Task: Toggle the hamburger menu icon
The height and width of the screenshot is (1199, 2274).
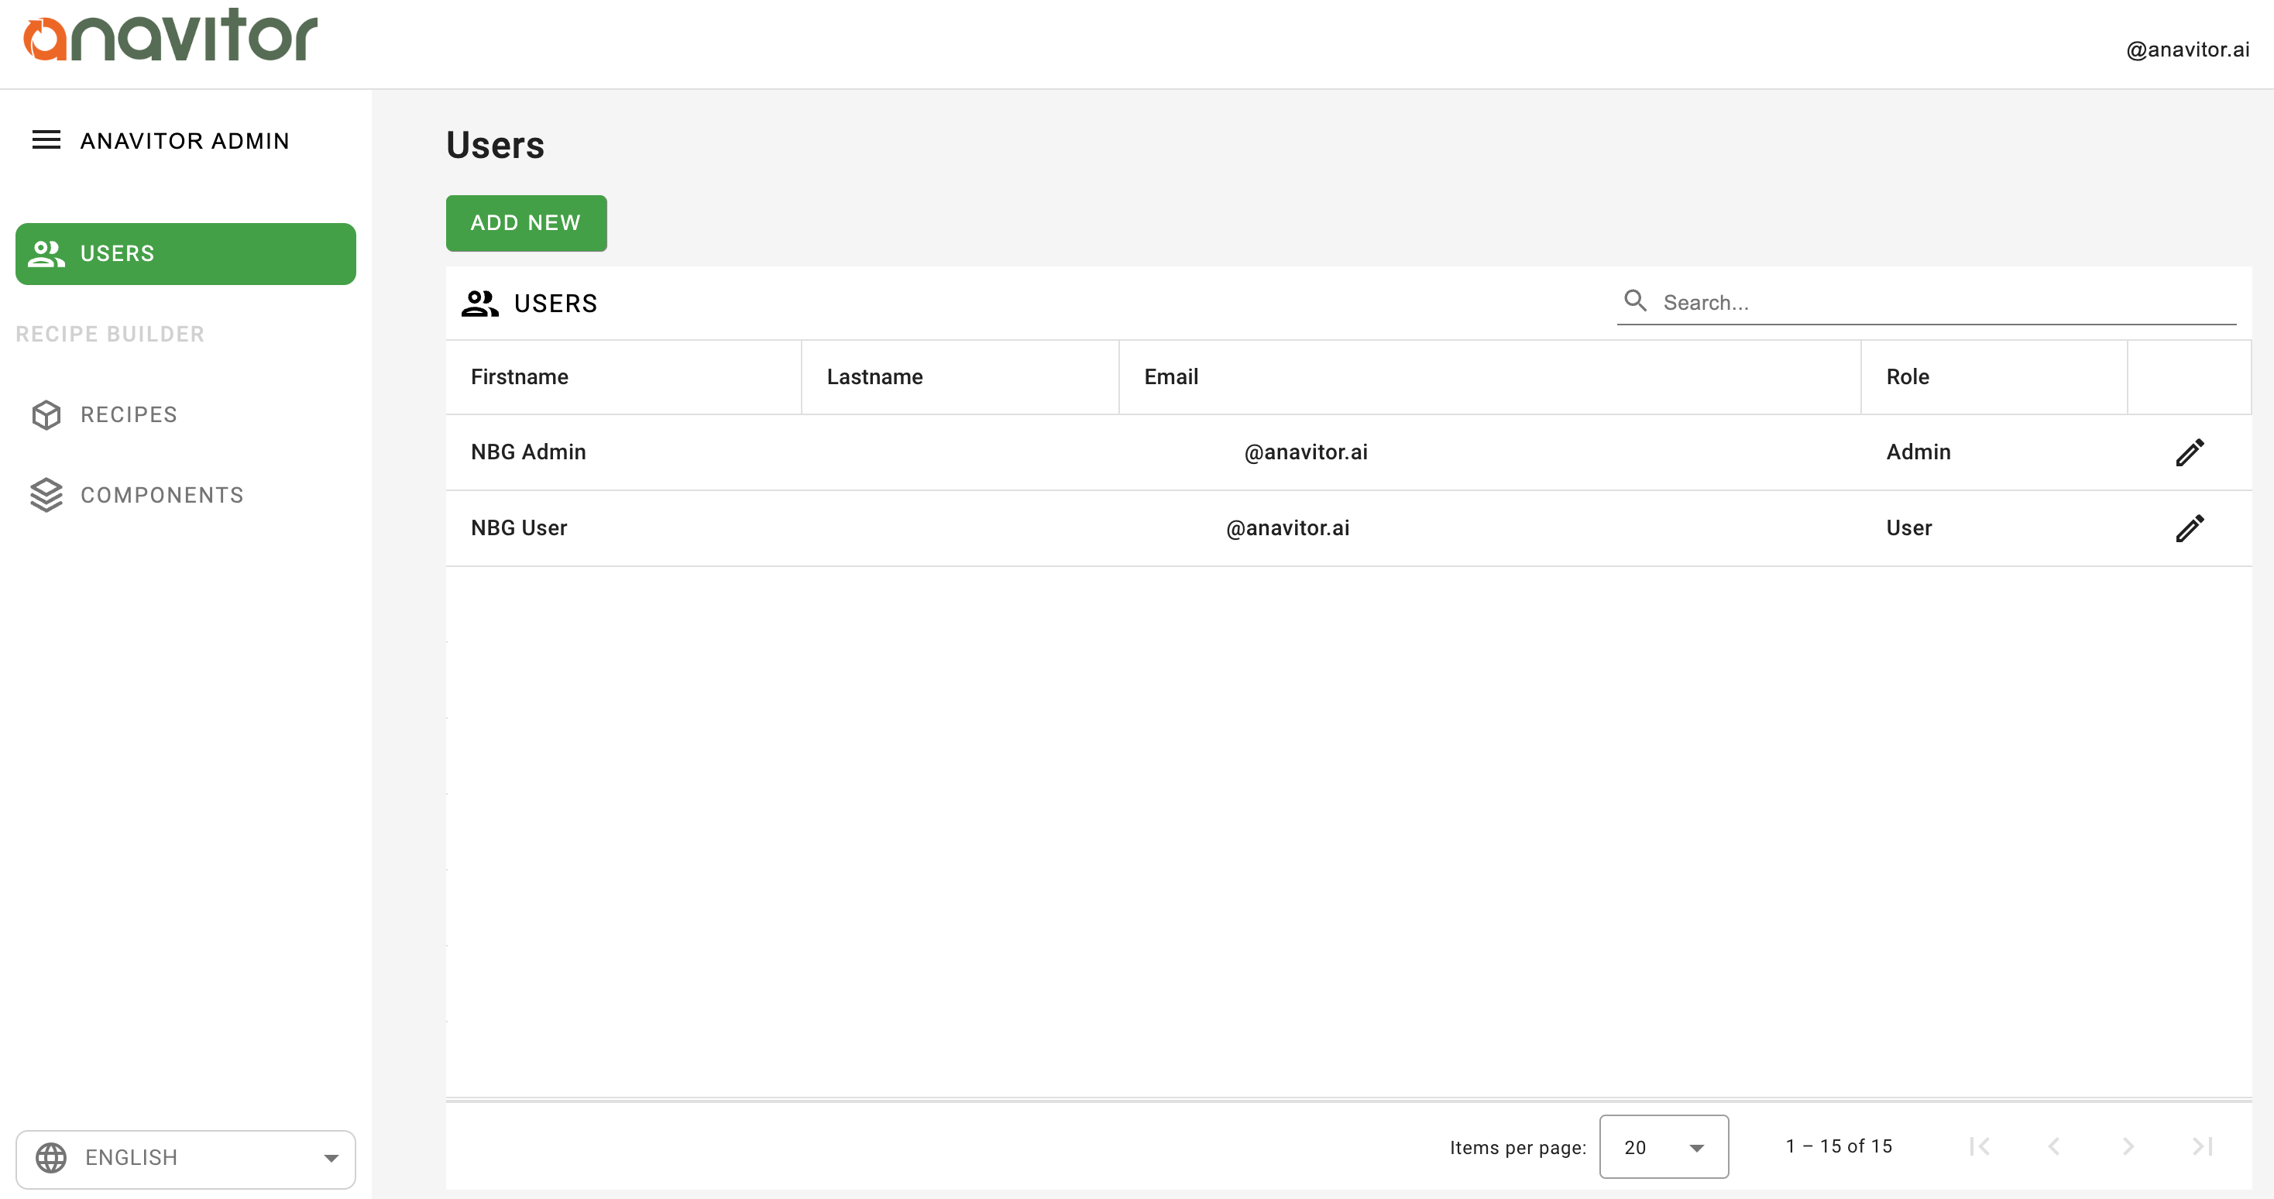Action: 46,140
